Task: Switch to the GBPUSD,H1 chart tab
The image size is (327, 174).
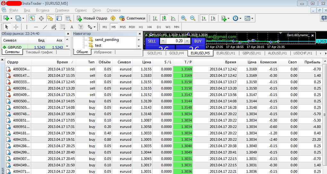Action: click(252, 53)
